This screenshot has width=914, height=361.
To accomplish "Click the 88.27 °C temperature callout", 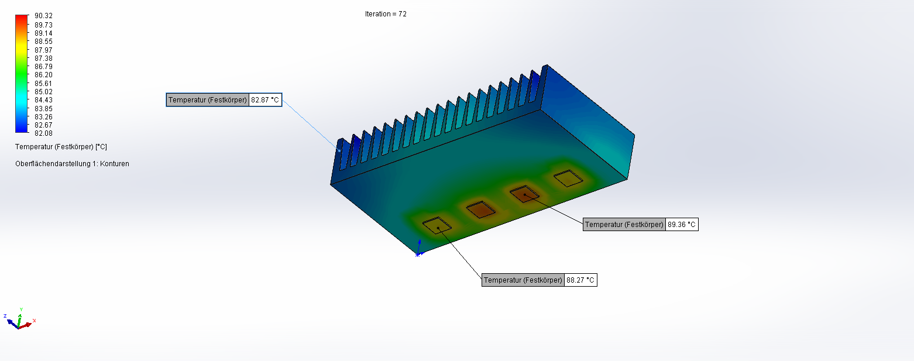I will 540,280.
